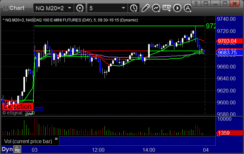Expand the interval dropdown showing 5
This screenshot has width=244, height=154.
(123, 8)
